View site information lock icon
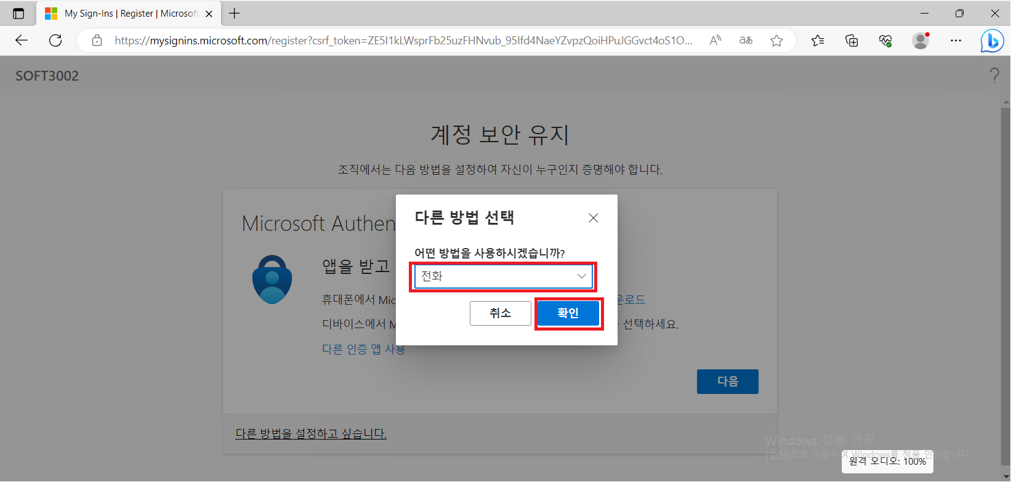This screenshot has width=1011, height=482. (x=97, y=41)
